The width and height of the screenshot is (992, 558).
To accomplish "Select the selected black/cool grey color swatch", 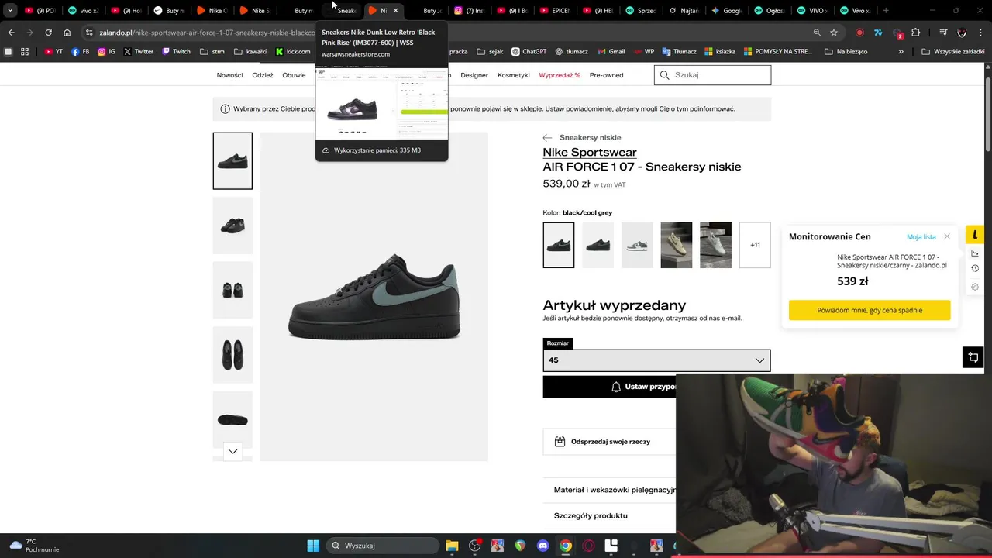I will click(559, 245).
